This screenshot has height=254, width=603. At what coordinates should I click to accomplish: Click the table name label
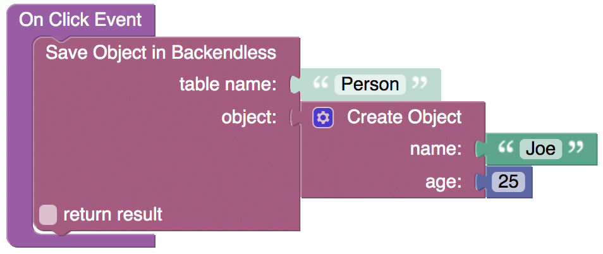(228, 85)
